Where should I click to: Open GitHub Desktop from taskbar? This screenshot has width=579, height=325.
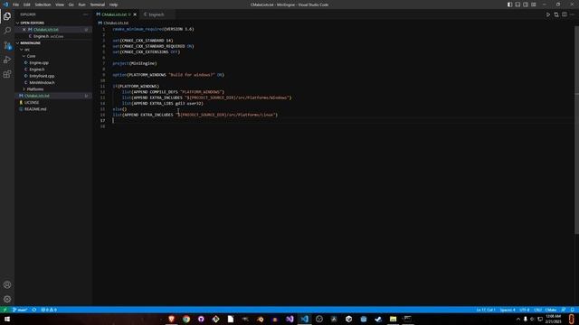coord(201,319)
